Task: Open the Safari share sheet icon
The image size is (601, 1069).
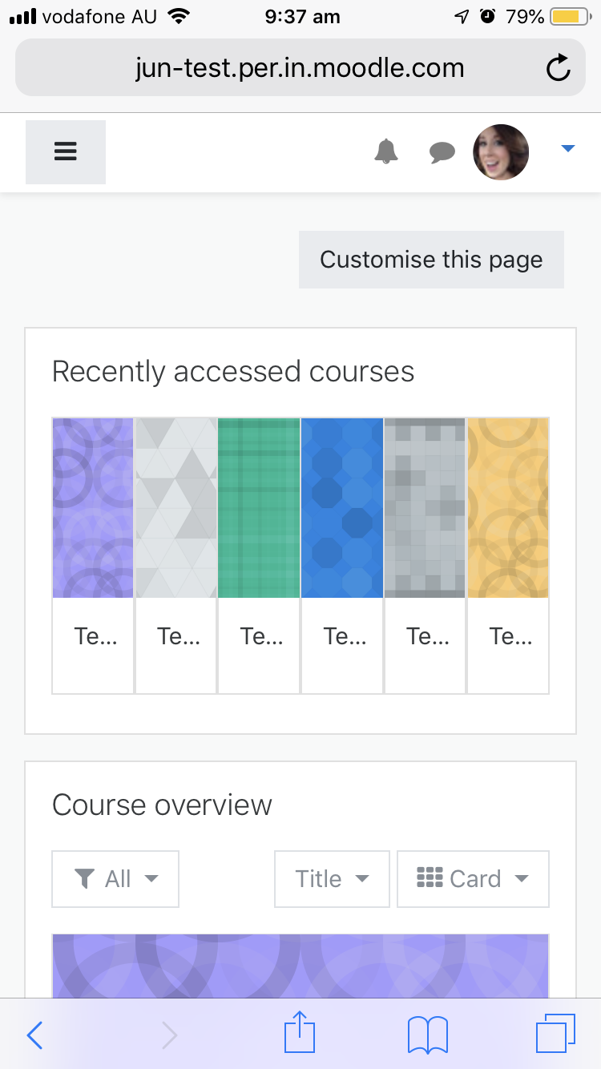Action: pos(300,1032)
